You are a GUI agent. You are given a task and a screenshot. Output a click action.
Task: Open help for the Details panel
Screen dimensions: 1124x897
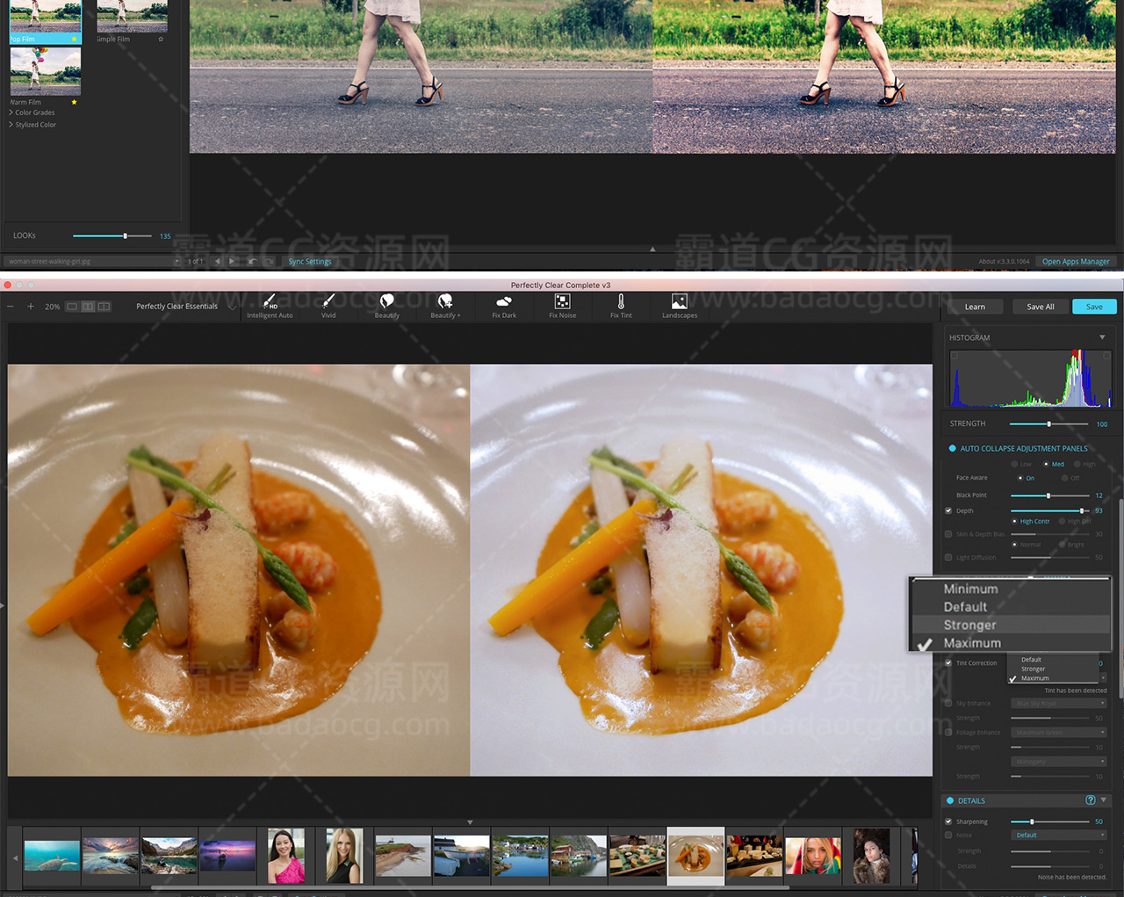1091,800
